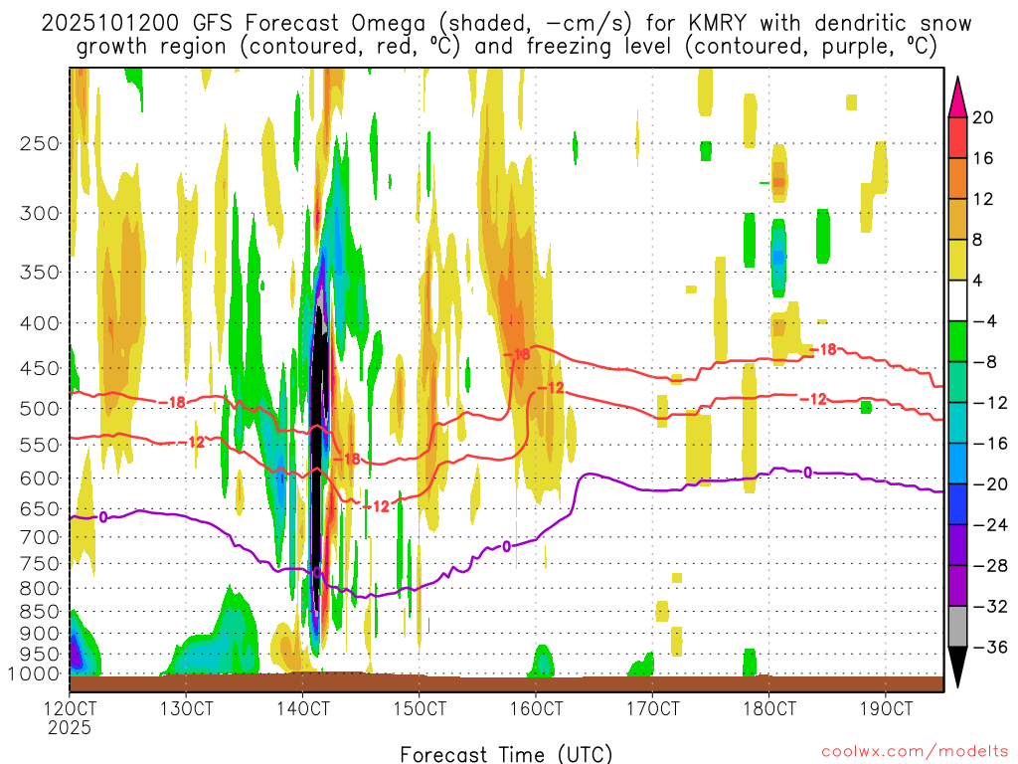The width and height of the screenshot is (1018, 764).
Task: Click the coolwx.com/modelts watermark link
Action: point(904,750)
